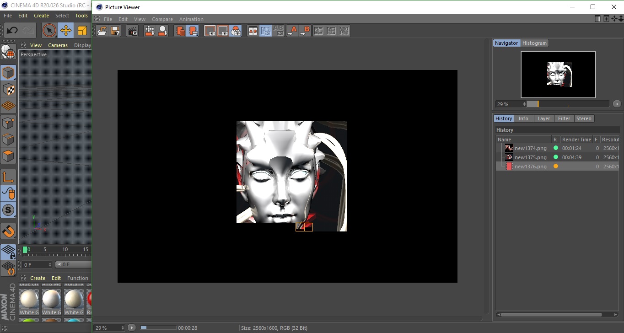Image resolution: width=624 pixels, height=333 pixels.
Task: Toggle Enable Snap magnet icon
Action: tap(8, 231)
